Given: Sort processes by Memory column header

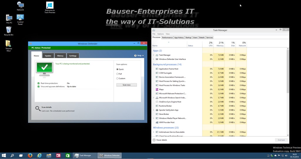Looking at the screenshot, I should click(219, 44).
